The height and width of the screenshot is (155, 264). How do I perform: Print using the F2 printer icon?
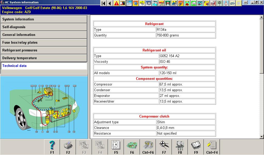point(68,147)
